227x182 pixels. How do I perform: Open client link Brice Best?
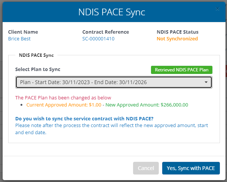(19, 39)
